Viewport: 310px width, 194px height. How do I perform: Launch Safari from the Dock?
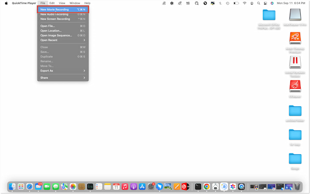(x=29, y=186)
